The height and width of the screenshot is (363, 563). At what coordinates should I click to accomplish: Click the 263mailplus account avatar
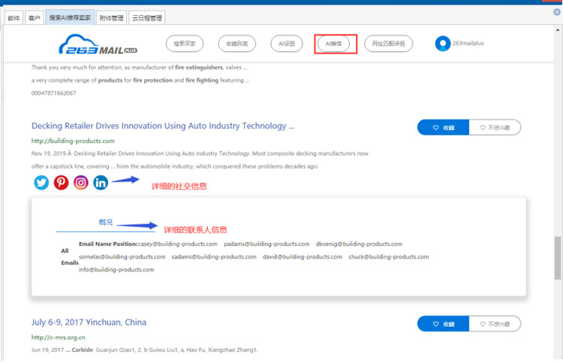coord(443,44)
